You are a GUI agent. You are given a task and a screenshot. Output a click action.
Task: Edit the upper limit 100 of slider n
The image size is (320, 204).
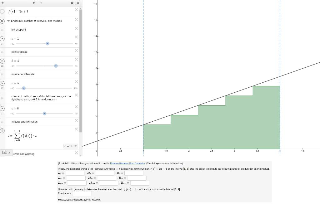point(76,88)
